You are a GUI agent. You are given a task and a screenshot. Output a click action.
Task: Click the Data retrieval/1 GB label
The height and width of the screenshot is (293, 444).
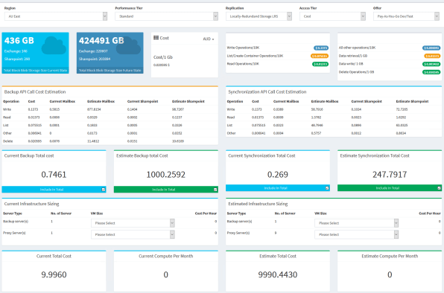[x=353, y=56]
